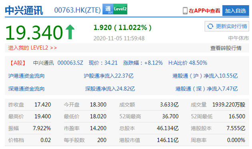This screenshot has height=149, width=252.
Task: Click 总股本 value 46.134亿
Action: click(x=168, y=128)
